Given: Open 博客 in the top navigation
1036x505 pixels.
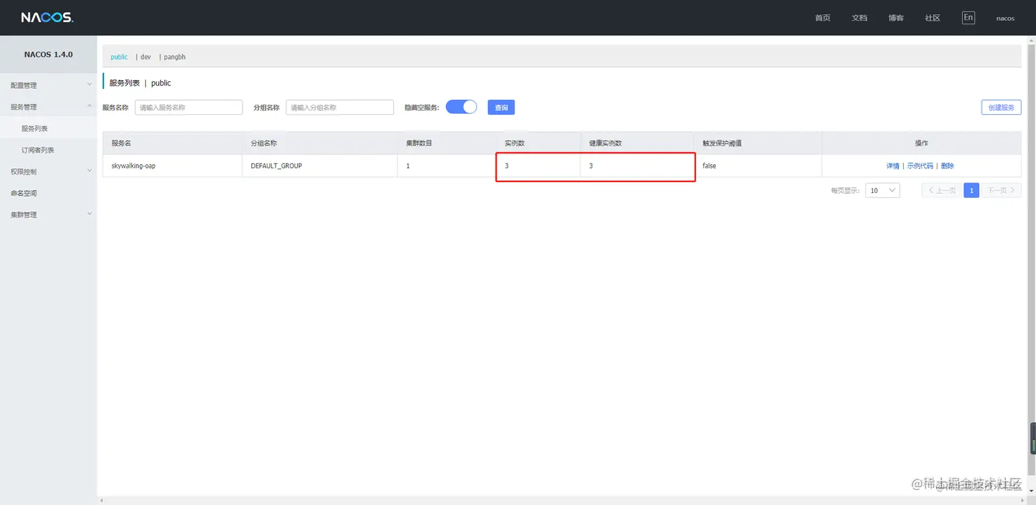Looking at the screenshot, I should tap(896, 18).
